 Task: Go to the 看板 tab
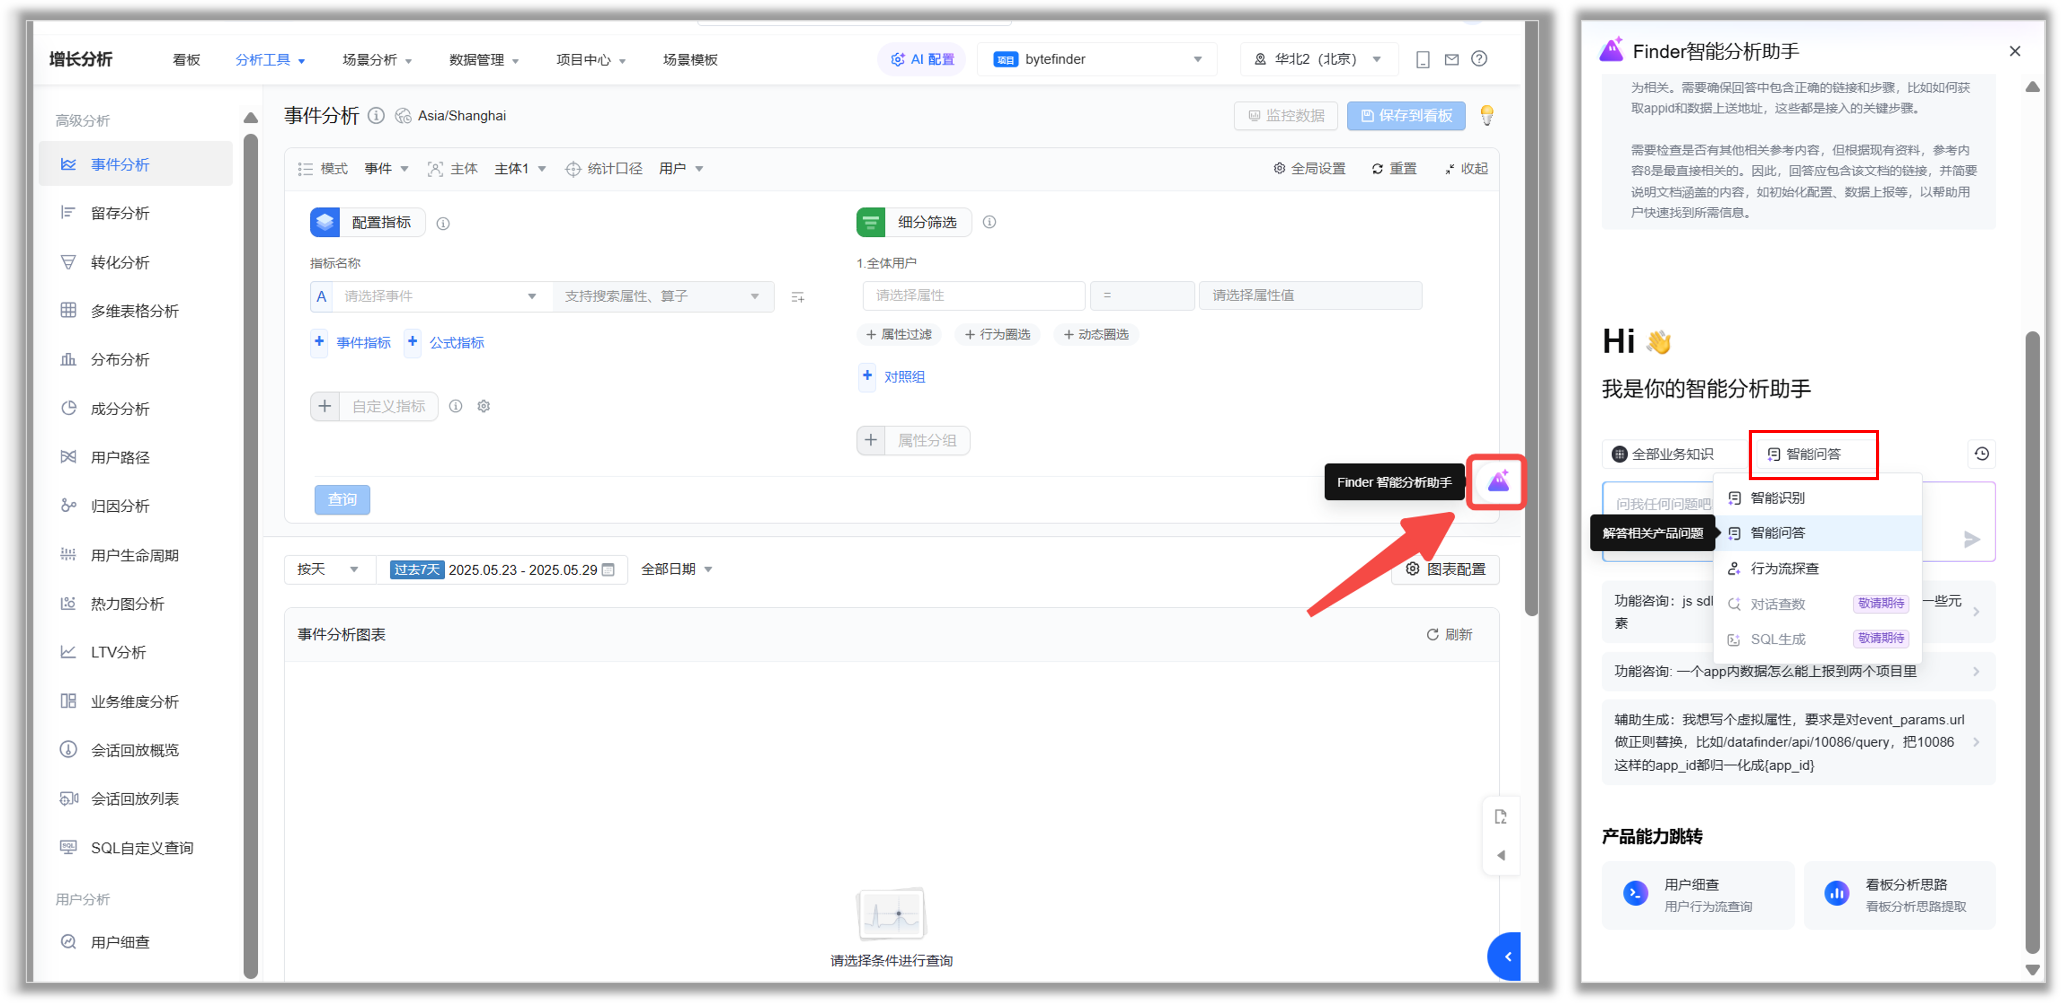pos(186,60)
